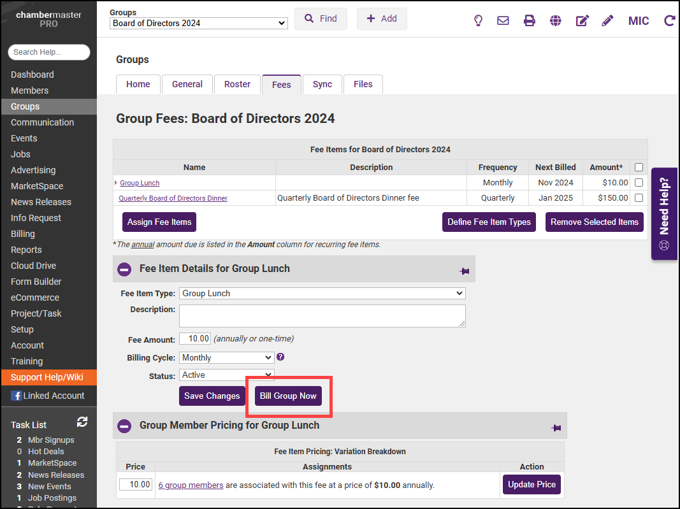Click the printer icon
The height and width of the screenshot is (509, 680).
coord(529,20)
